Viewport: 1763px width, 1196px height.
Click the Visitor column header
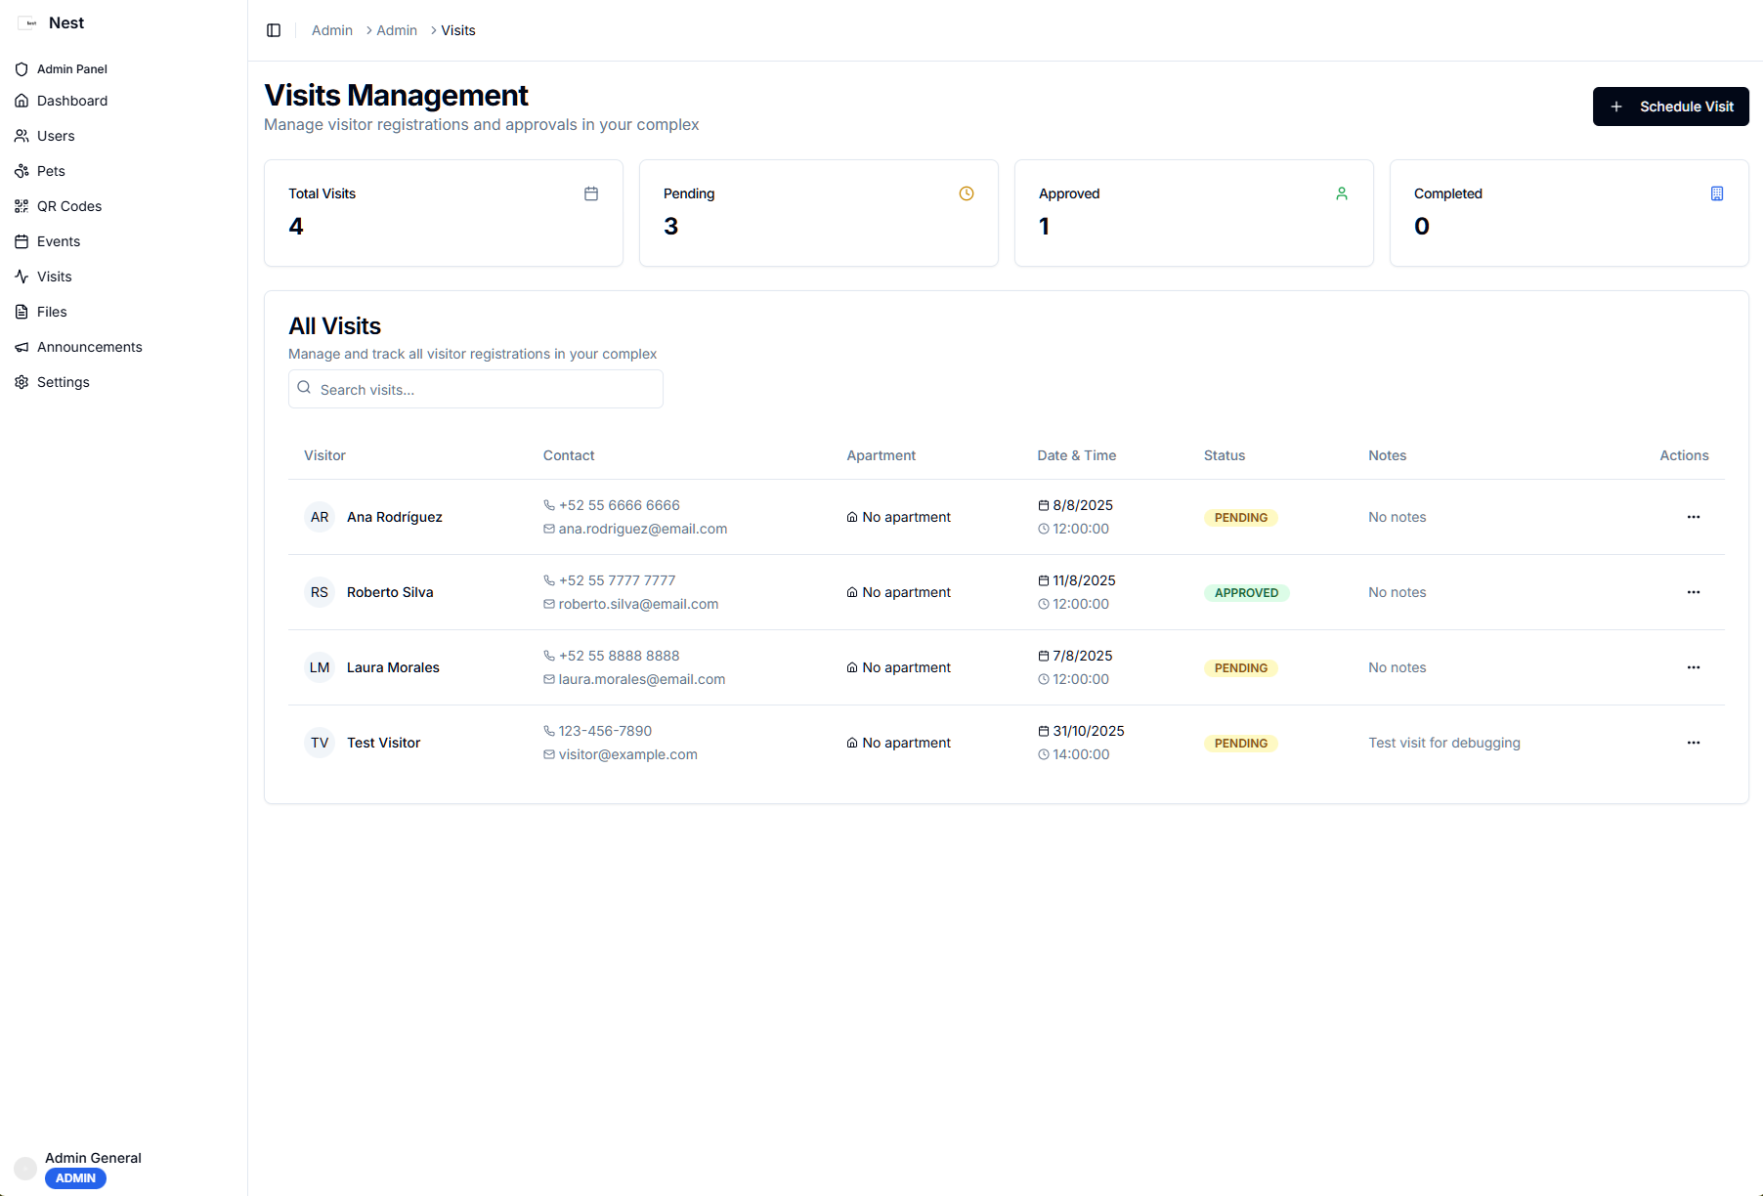324,455
